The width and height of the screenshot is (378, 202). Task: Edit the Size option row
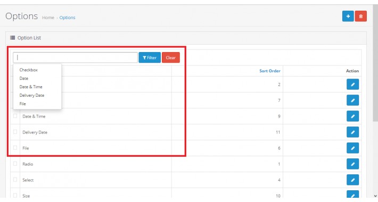352,195
